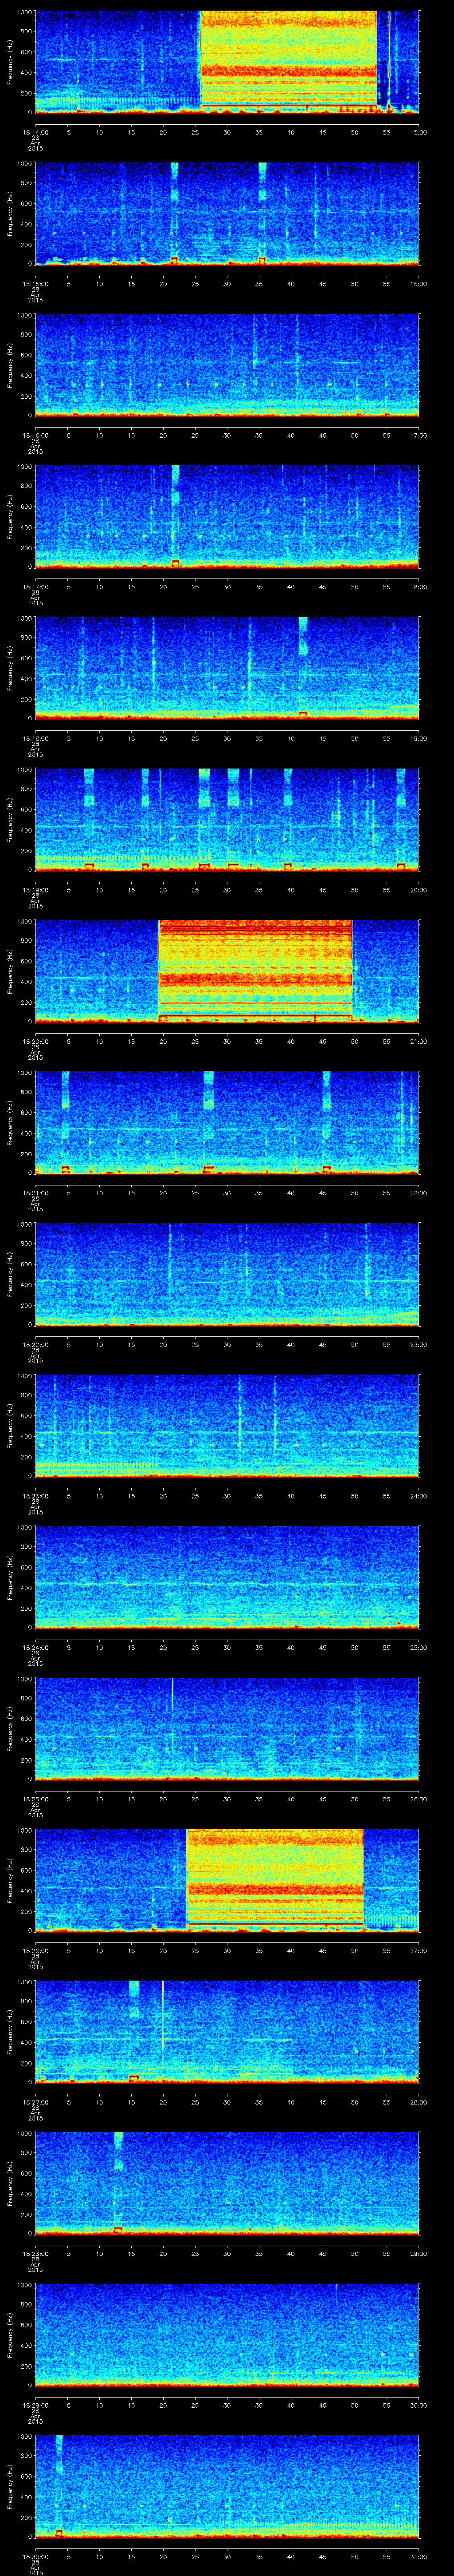Click the 18:25:00 start time label
Screen dimensions: 454x2576
click(x=35, y=1799)
